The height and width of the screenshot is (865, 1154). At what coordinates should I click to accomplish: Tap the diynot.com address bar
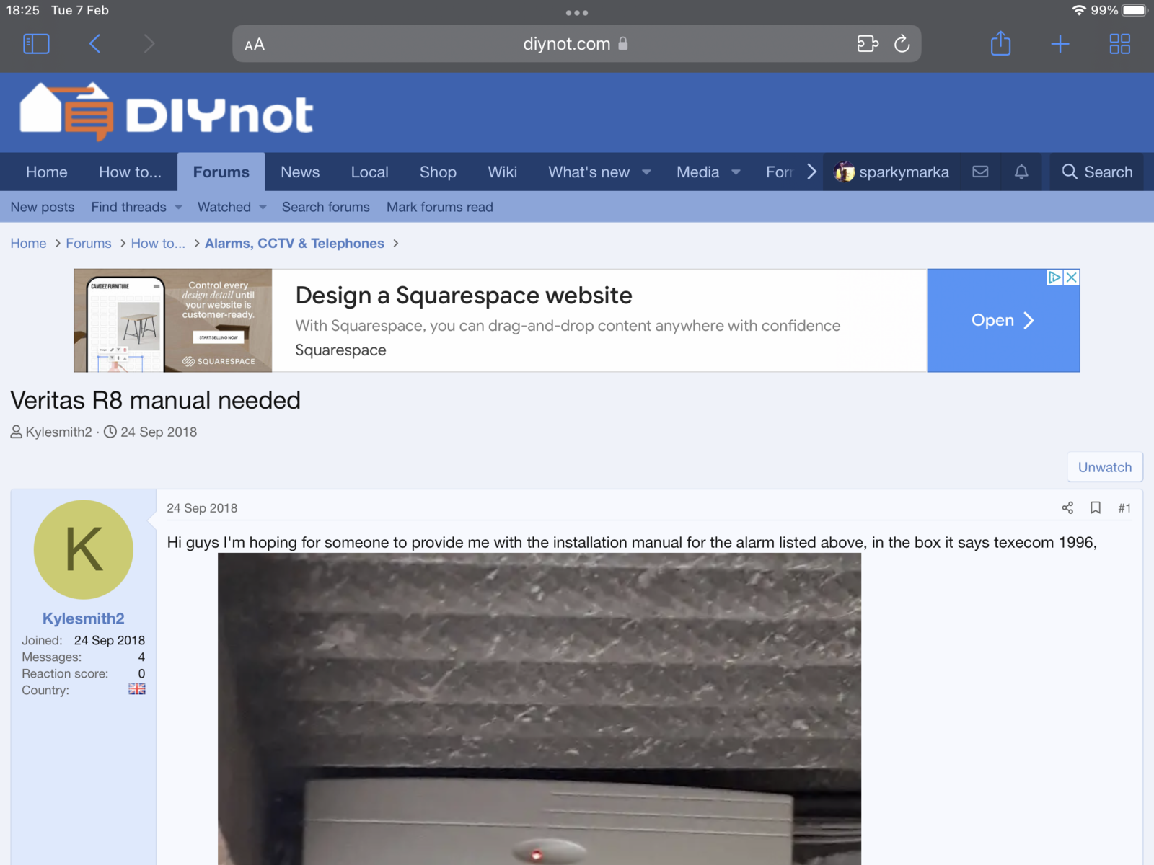click(566, 44)
